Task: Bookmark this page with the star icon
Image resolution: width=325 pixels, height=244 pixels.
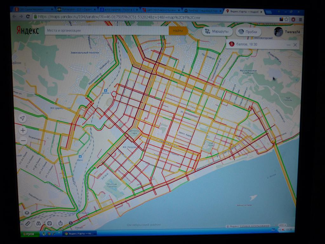Action: 287,19
